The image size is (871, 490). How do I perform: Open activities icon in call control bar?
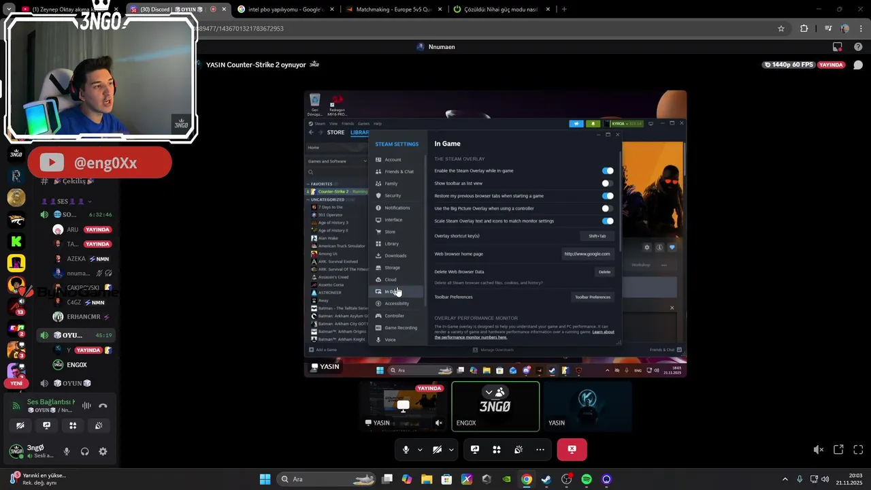point(497,450)
